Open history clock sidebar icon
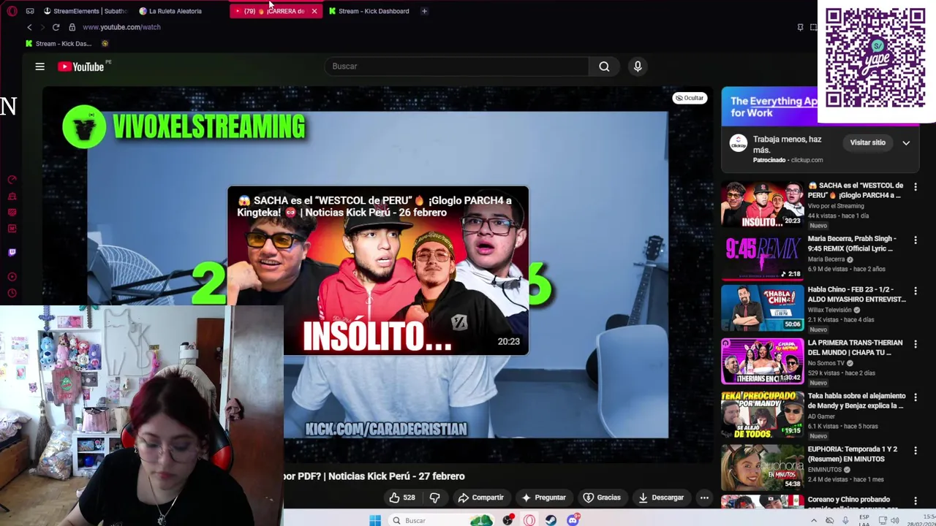Screen dimensions: 936x526 12,293
